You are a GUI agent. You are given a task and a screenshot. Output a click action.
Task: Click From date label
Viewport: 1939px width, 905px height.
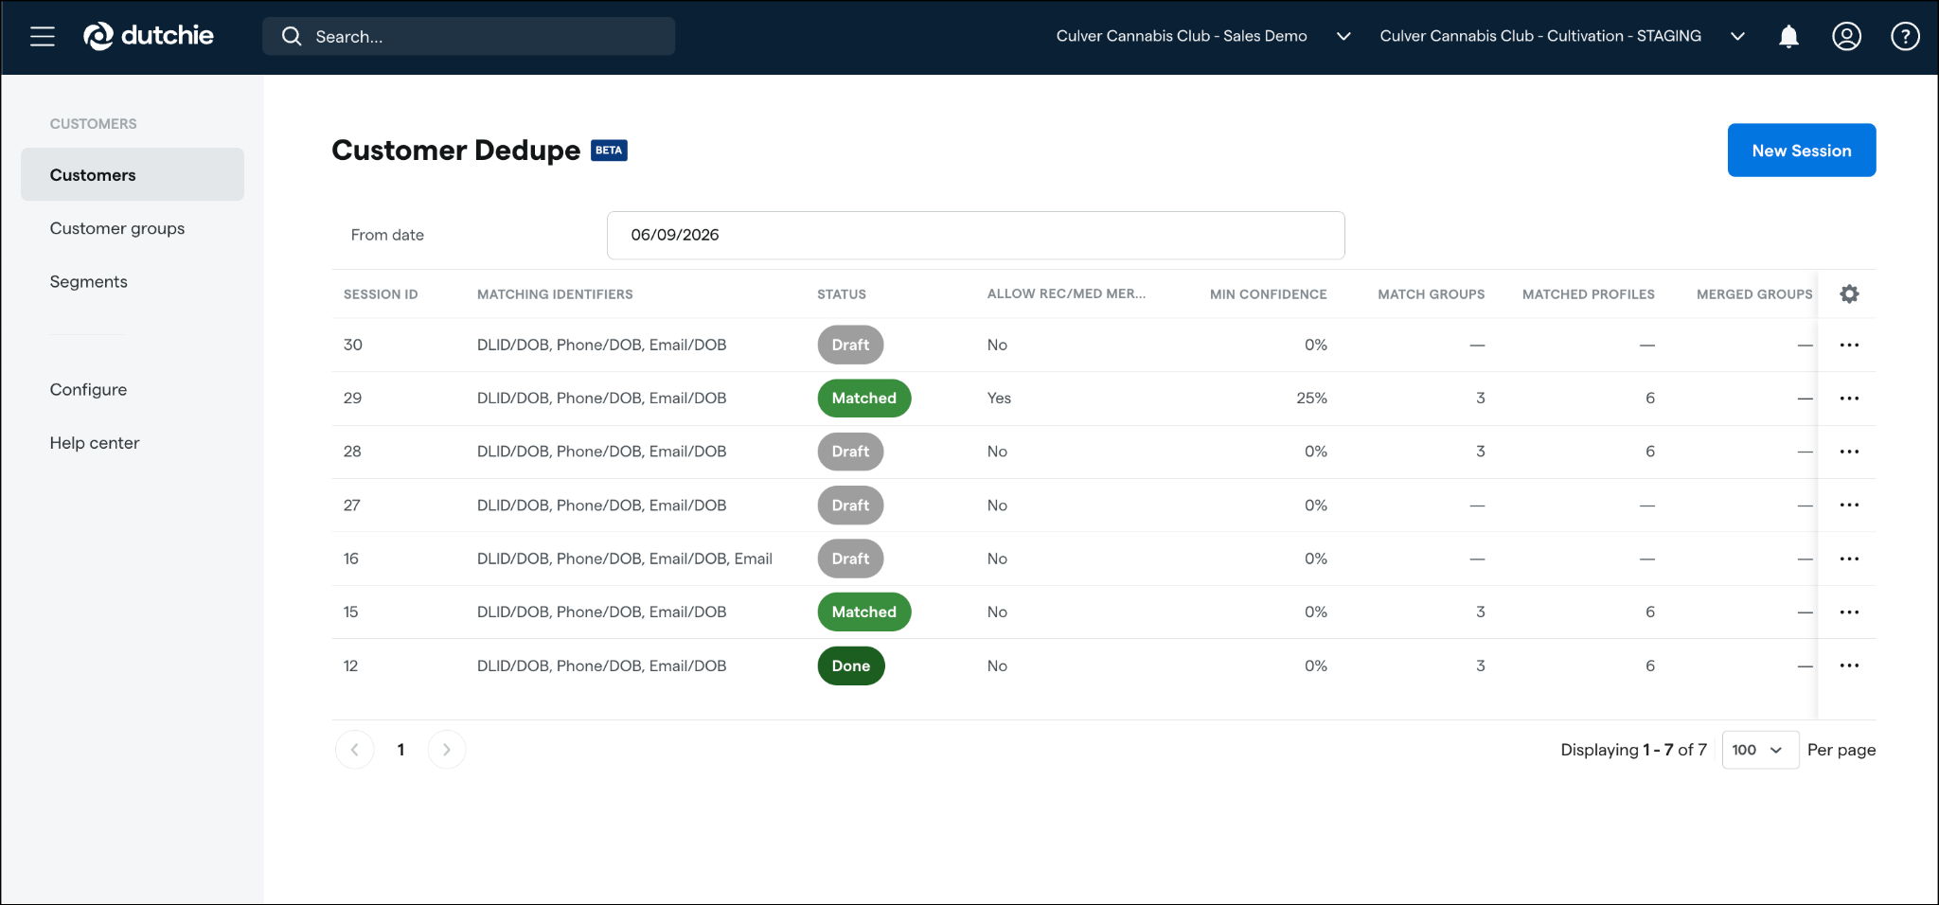pos(387,235)
